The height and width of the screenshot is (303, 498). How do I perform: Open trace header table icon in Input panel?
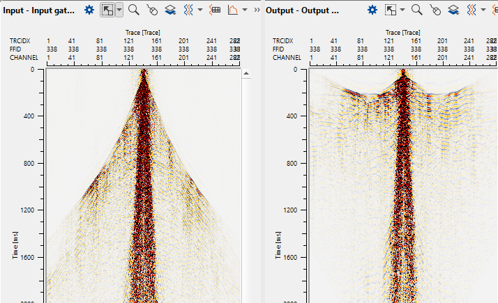tap(214, 10)
